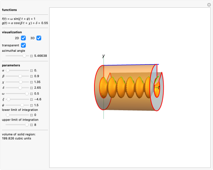
Task: Expand the upper limit slider plus button
Action: click(32, 125)
